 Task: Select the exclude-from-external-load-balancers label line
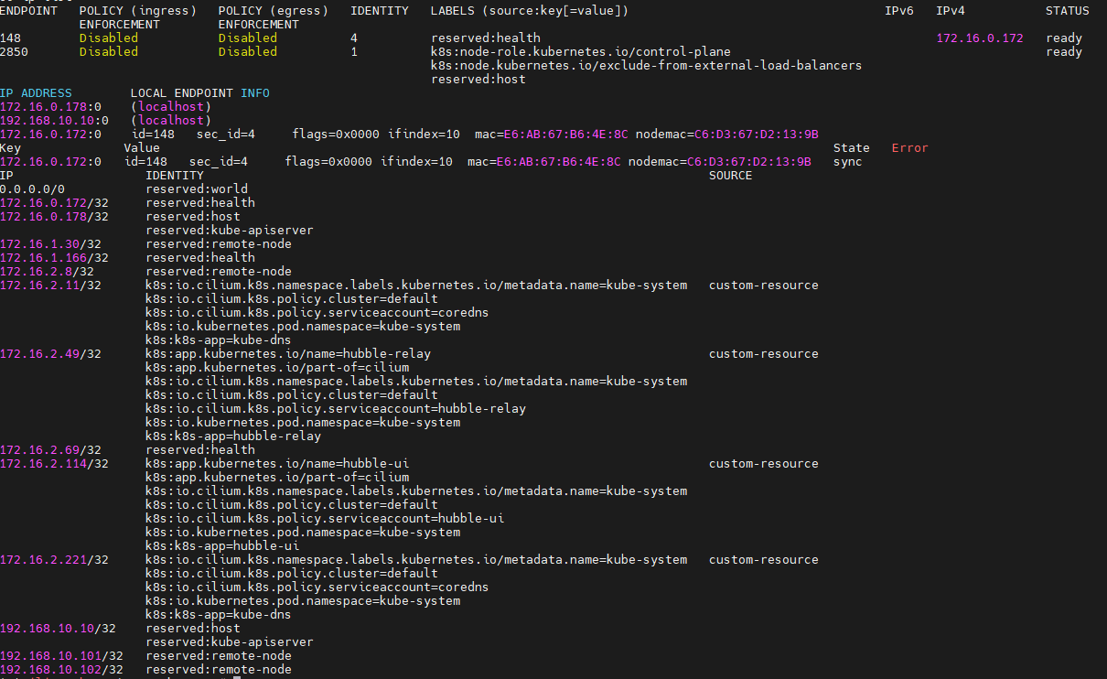click(646, 66)
